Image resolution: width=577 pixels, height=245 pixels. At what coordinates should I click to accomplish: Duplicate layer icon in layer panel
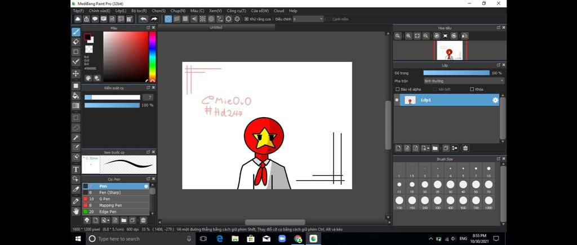446,148
